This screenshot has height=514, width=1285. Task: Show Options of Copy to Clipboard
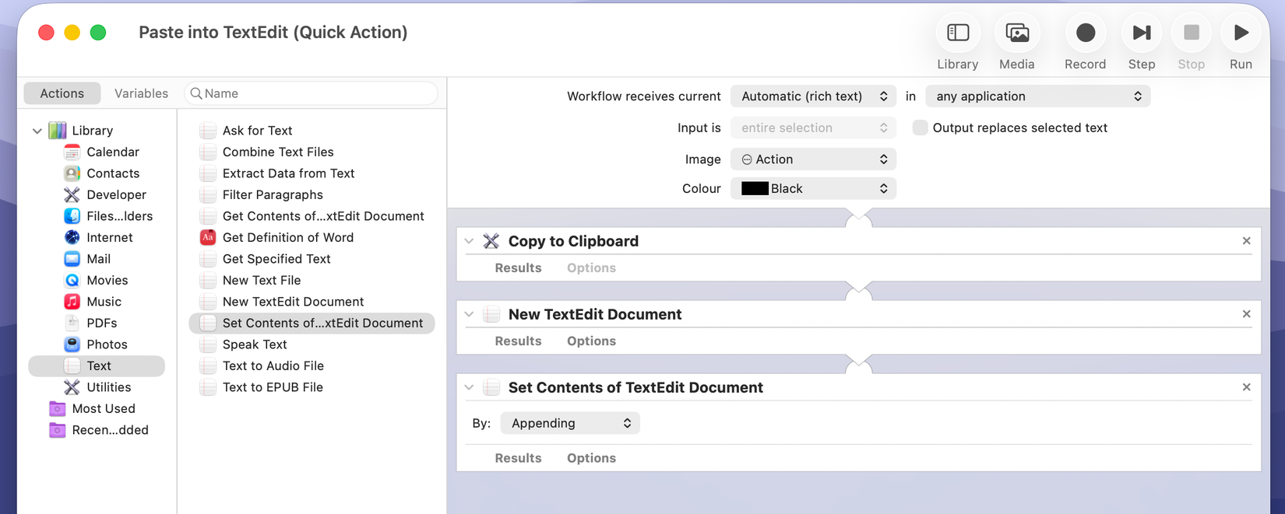click(591, 267)
